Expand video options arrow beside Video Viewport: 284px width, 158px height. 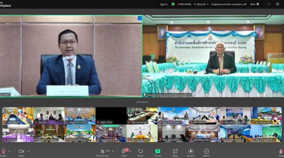[x=28, y=151]
